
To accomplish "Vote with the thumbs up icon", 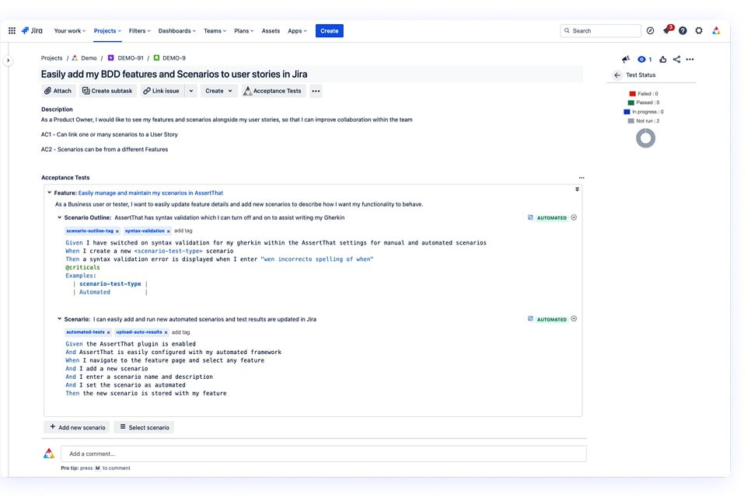I will (662, 59).
